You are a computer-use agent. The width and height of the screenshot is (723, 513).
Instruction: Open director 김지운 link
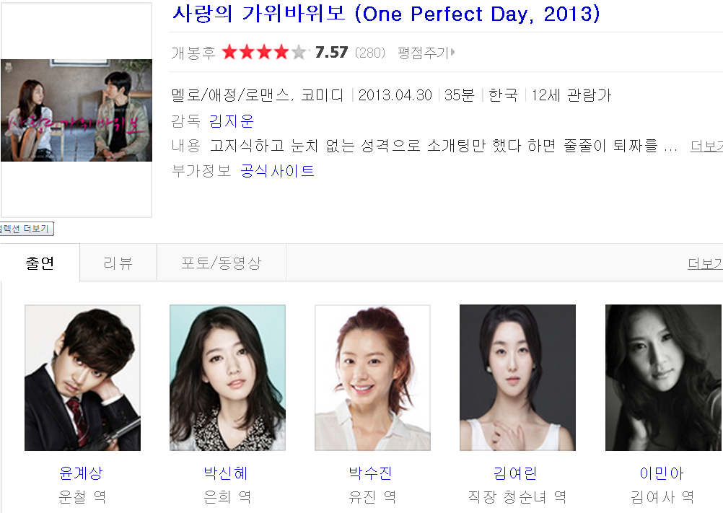[x=232, y=120]
